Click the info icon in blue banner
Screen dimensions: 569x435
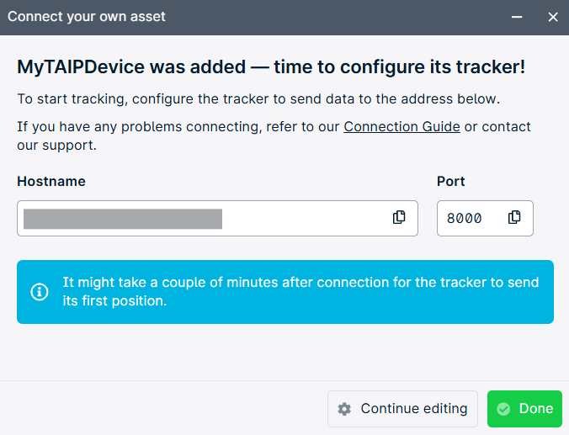(x=40, y=292)
